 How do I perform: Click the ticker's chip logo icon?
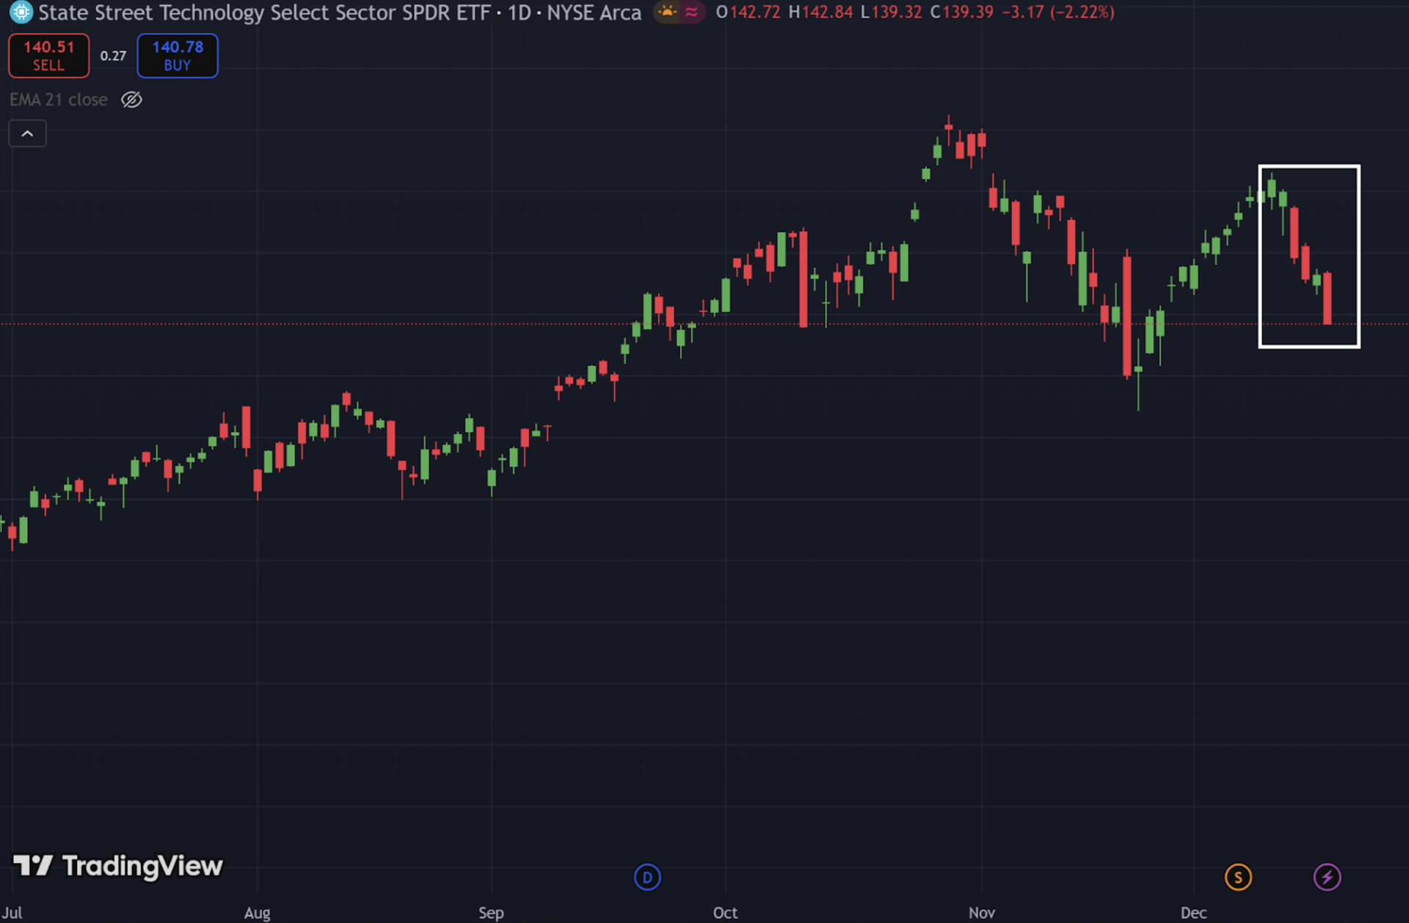pos(20,12)
